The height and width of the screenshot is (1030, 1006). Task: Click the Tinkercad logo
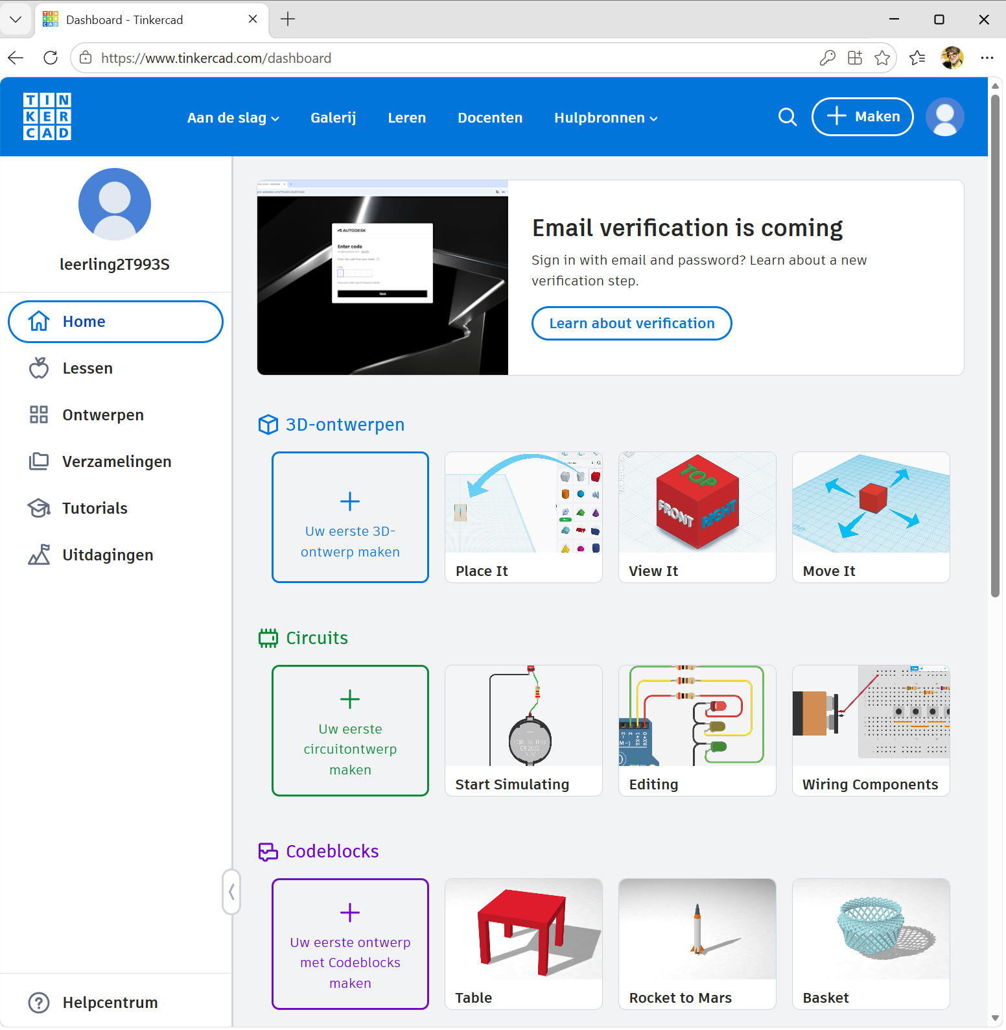pos(47,117)
